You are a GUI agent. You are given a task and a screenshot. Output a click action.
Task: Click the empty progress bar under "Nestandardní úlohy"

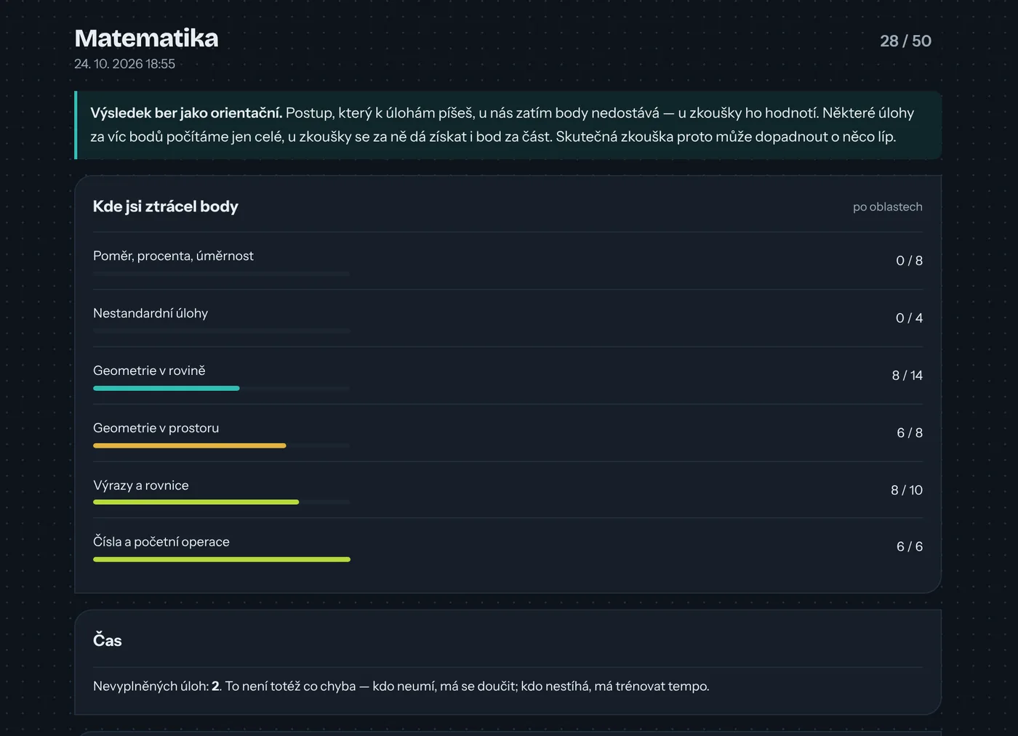coord(222,331)
